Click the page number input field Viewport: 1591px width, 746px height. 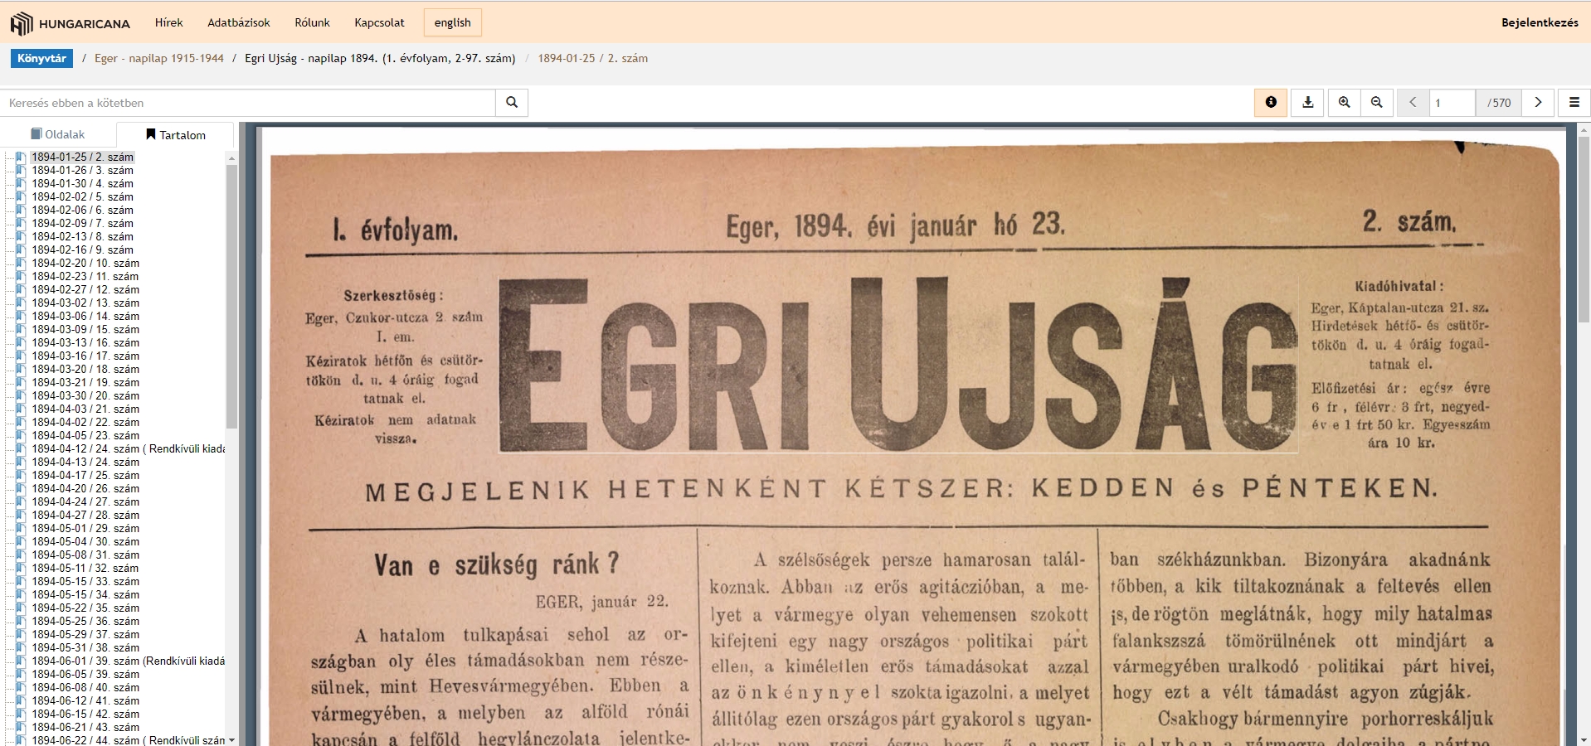click(1452, 103)
